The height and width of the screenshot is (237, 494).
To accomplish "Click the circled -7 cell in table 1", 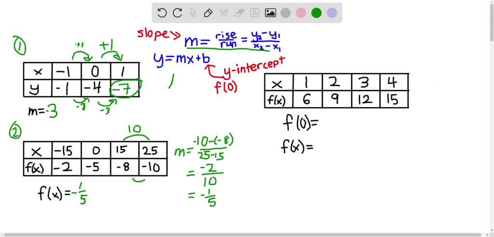I will point(125,89).
